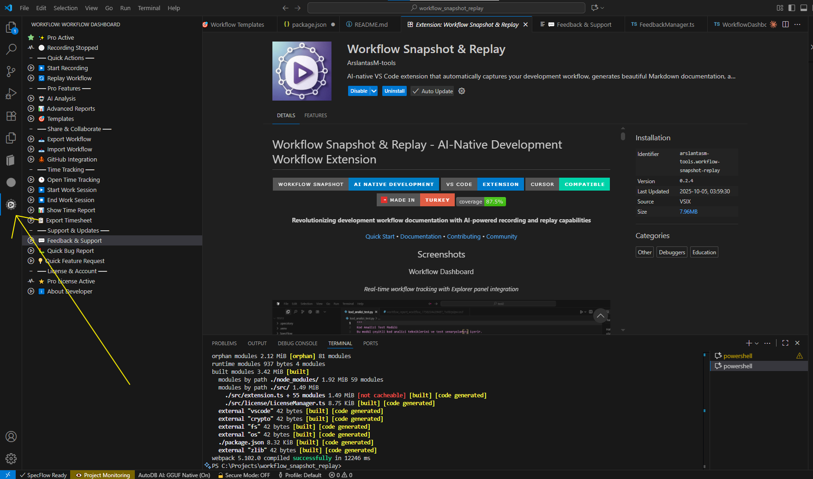This screenshot has height=479, width=813.
Task: Toggle Project Monitoring in status bar
Action: pyautogui.click(x=102, y=475)
